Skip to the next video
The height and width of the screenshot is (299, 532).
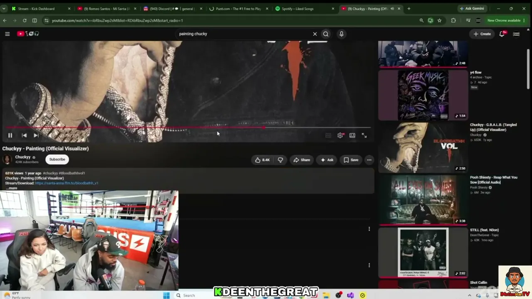[x=36, y=135]
